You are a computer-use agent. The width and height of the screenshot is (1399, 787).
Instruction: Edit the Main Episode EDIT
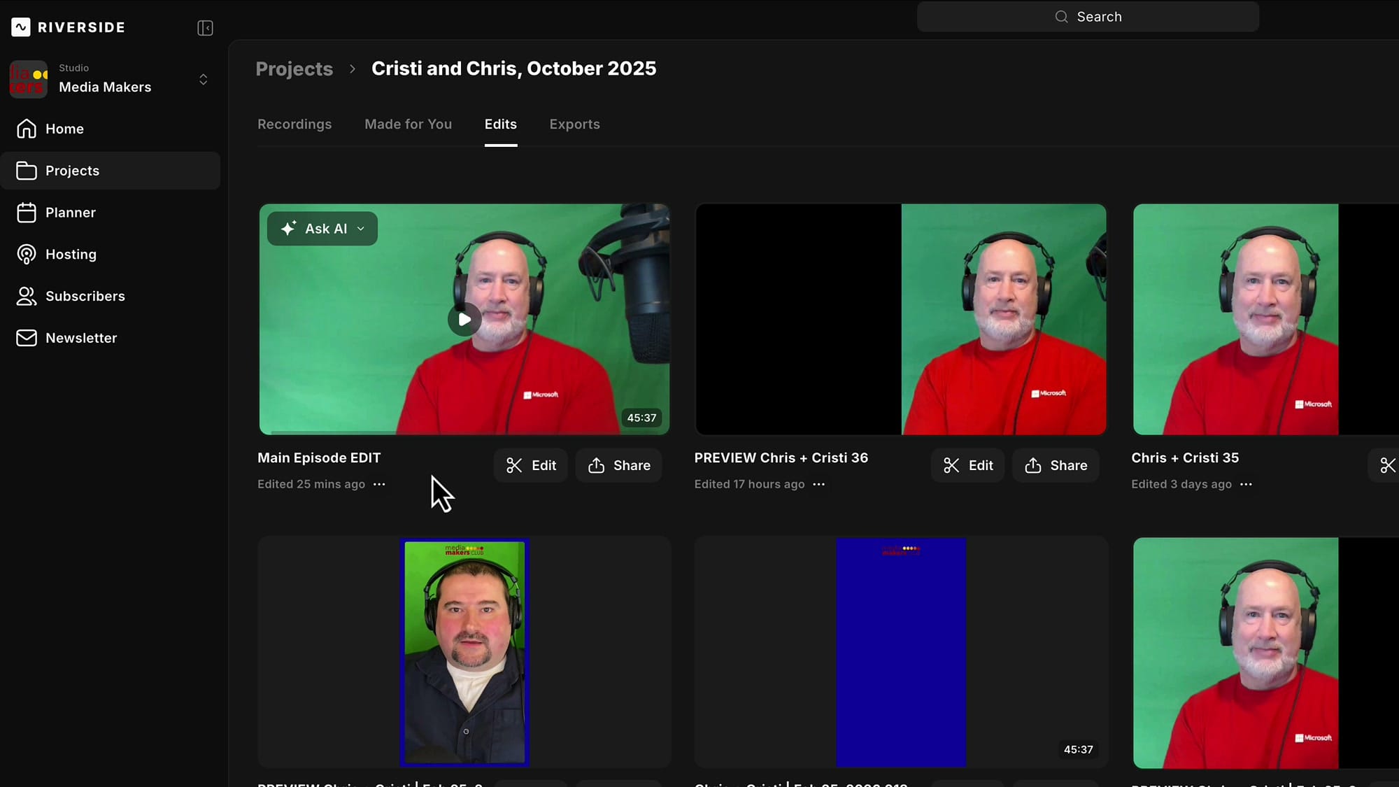click(531, 466)
